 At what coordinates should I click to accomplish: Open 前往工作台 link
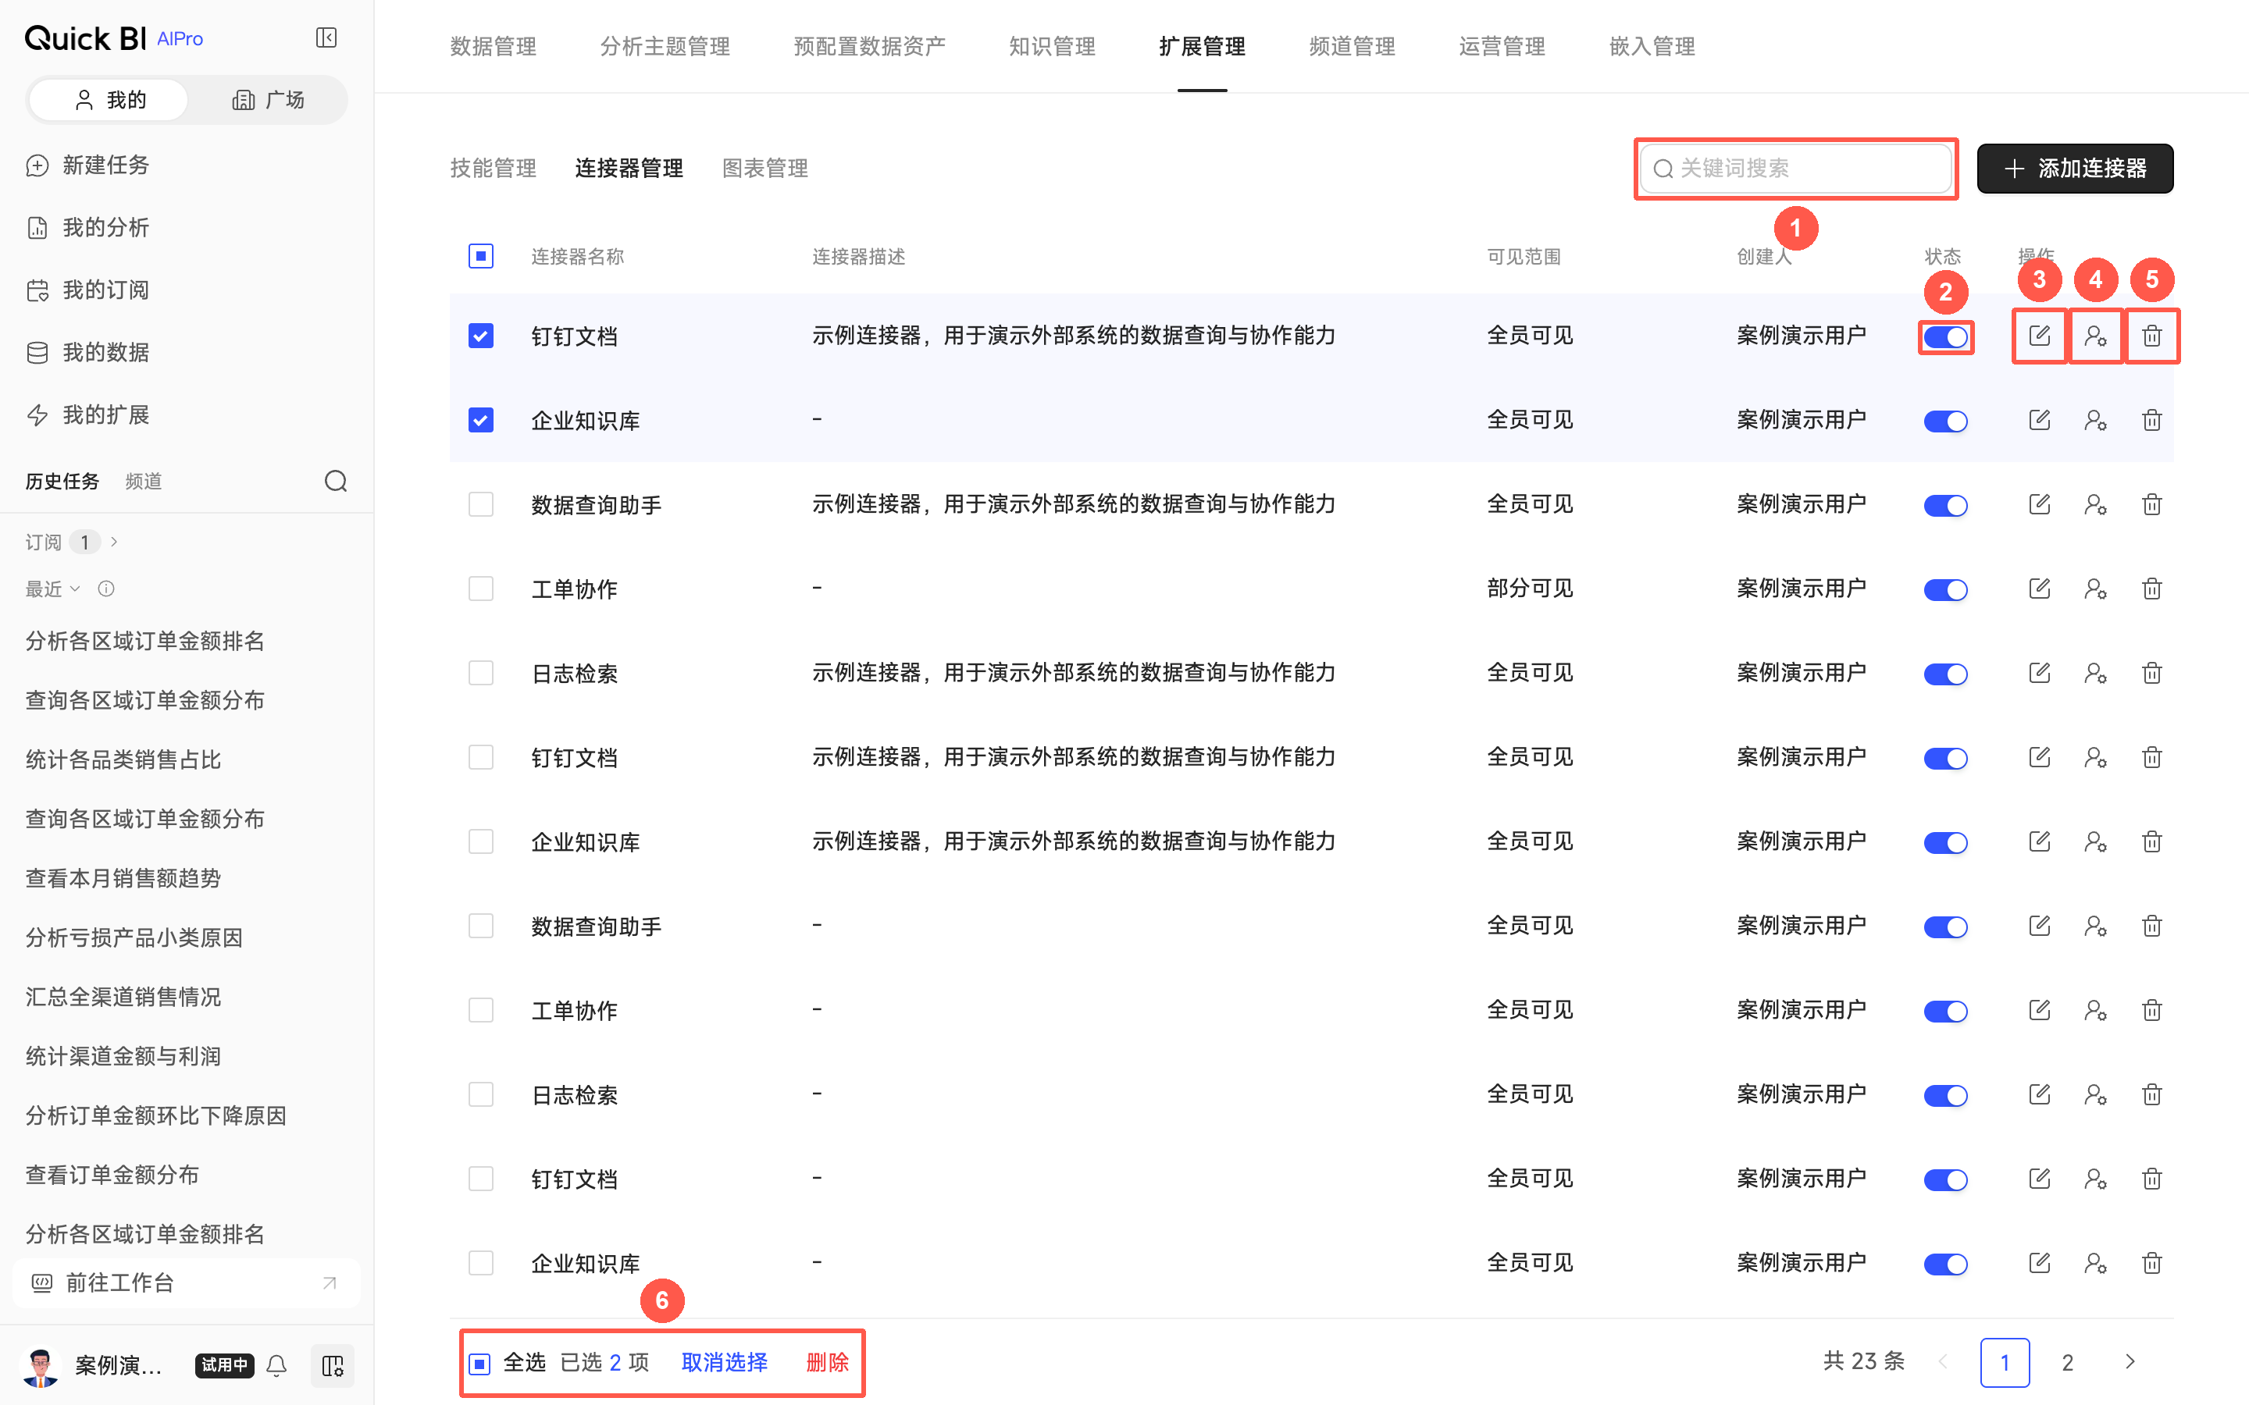[x=186, y=1283]
